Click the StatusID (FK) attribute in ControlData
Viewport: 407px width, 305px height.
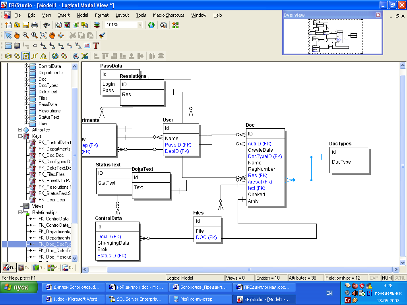pos(112,256)
